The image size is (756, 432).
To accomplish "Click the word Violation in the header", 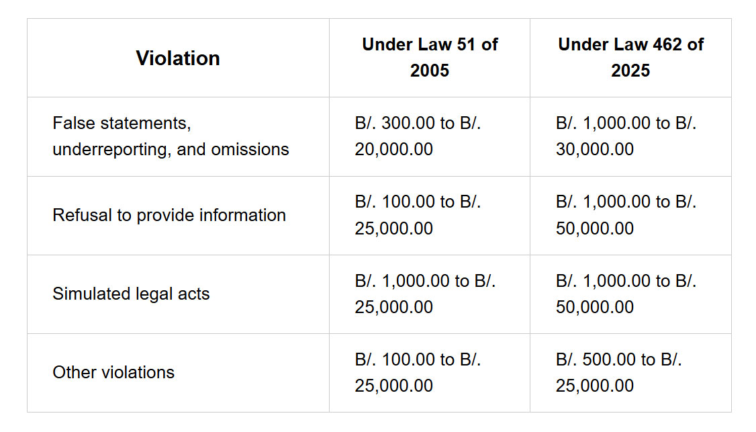I will tap(178, 58).
